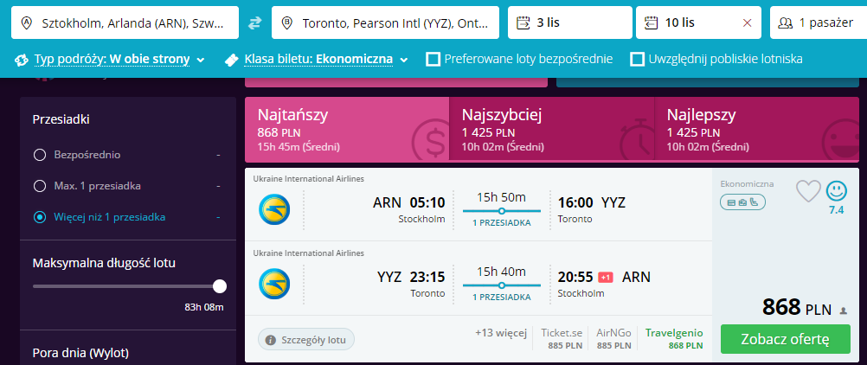Select the Max. 1 przesiadka filter option
Viewport: 867px width, 365px height.
tap(40, 186)
